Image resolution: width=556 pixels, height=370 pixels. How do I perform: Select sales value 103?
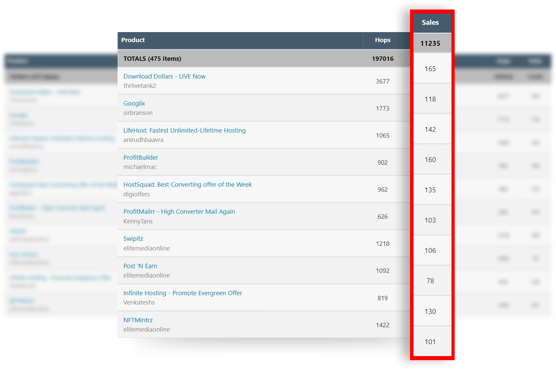tap(430, 220)
